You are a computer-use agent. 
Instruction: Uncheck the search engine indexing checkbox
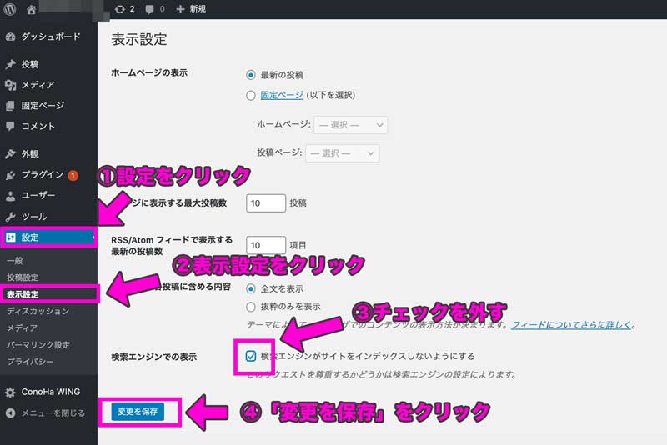(251, 356)
